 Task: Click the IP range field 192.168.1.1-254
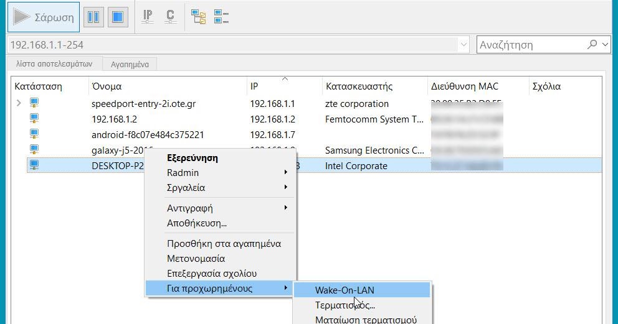(x=232, y=45)
